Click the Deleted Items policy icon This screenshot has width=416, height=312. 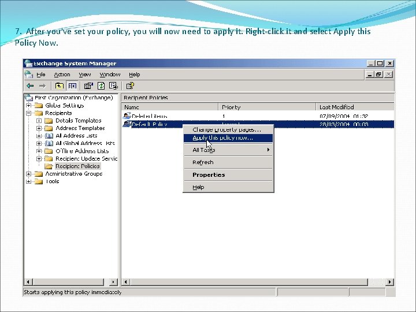coord(127,116)
